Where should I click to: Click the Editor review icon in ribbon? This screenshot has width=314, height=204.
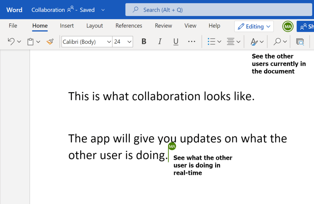coord(300,42)
